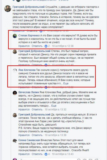107x160 pixels.
Task: Click Нравится under the 13:39 Григорий Добровольский comment
Action: (24, 135)
